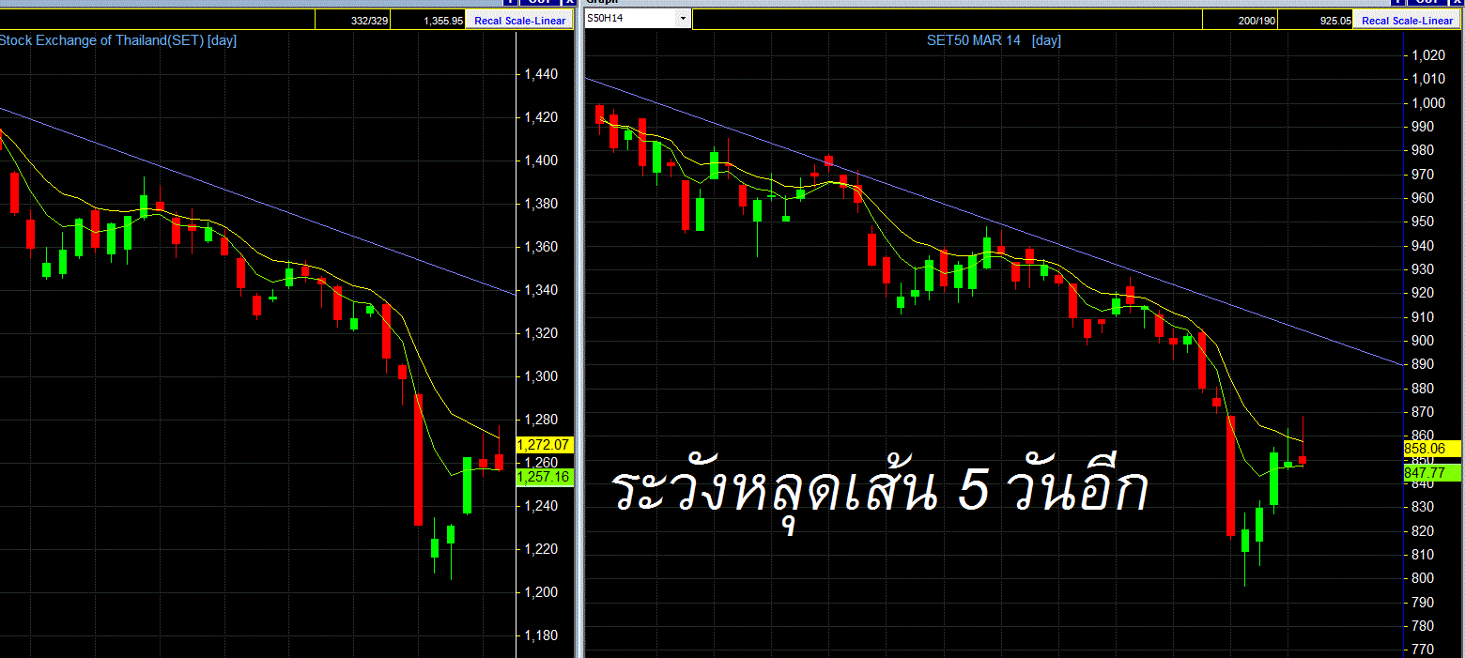The height and width of the screenshot is (658, 1465).
Task: Click the 1,220 label on SET price axis
Action: coord(542,549)
